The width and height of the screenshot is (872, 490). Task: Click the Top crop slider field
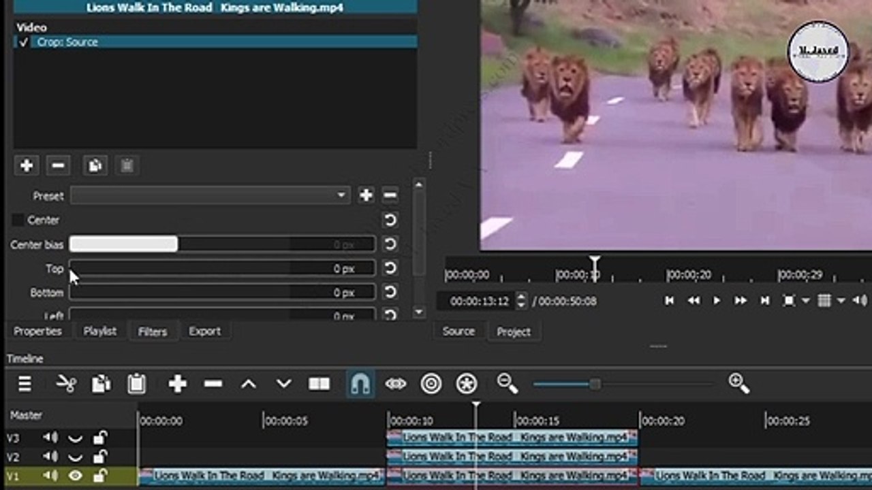pyautogui.click(x=222, y=268)
